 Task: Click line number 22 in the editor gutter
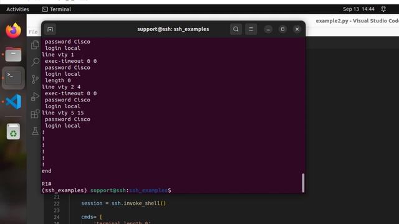[57, 203]
